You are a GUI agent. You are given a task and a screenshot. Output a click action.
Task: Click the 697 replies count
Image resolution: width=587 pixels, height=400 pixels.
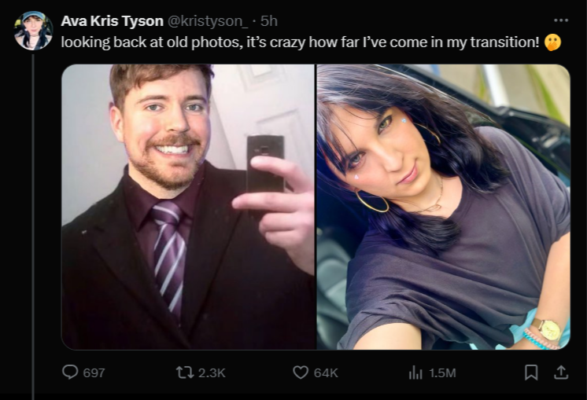94,372
